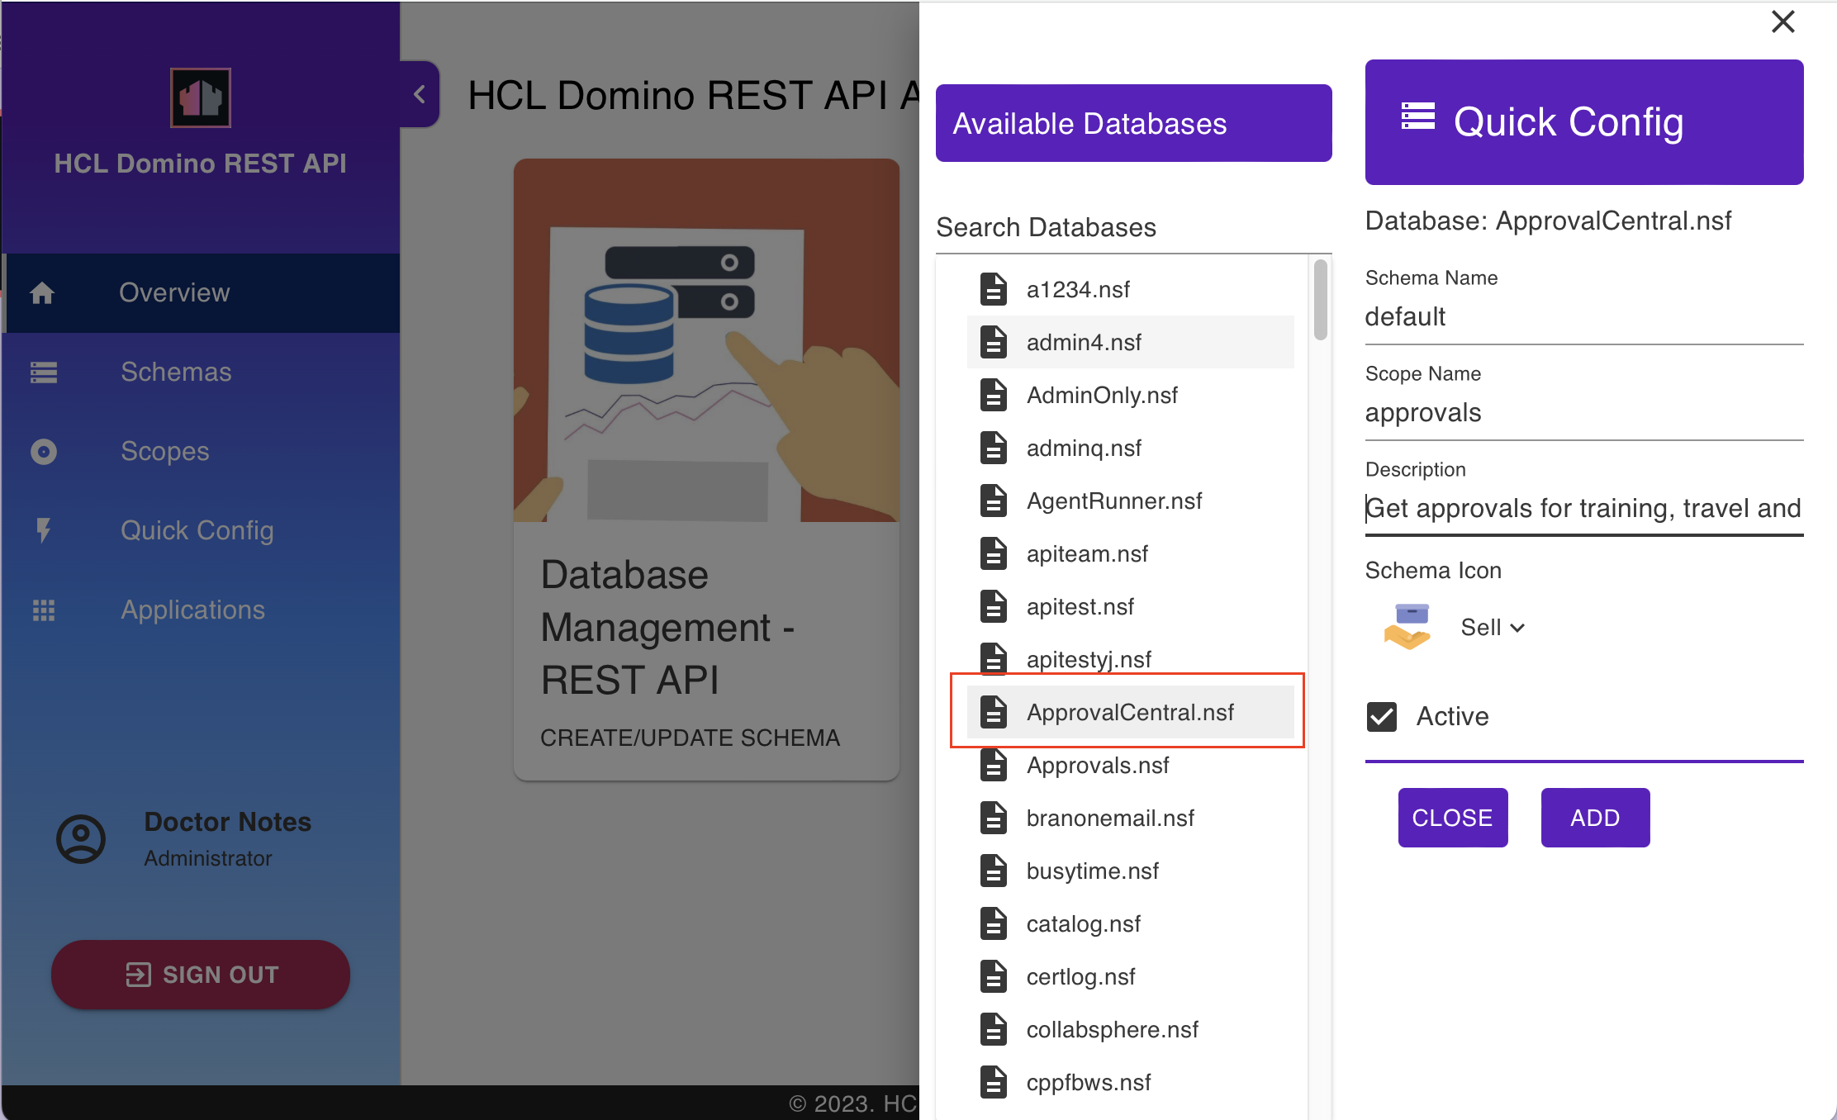This screenshot has height=1120, width=1837.
Task: Open the Available Databases list expander
Action: [1131, 122]
